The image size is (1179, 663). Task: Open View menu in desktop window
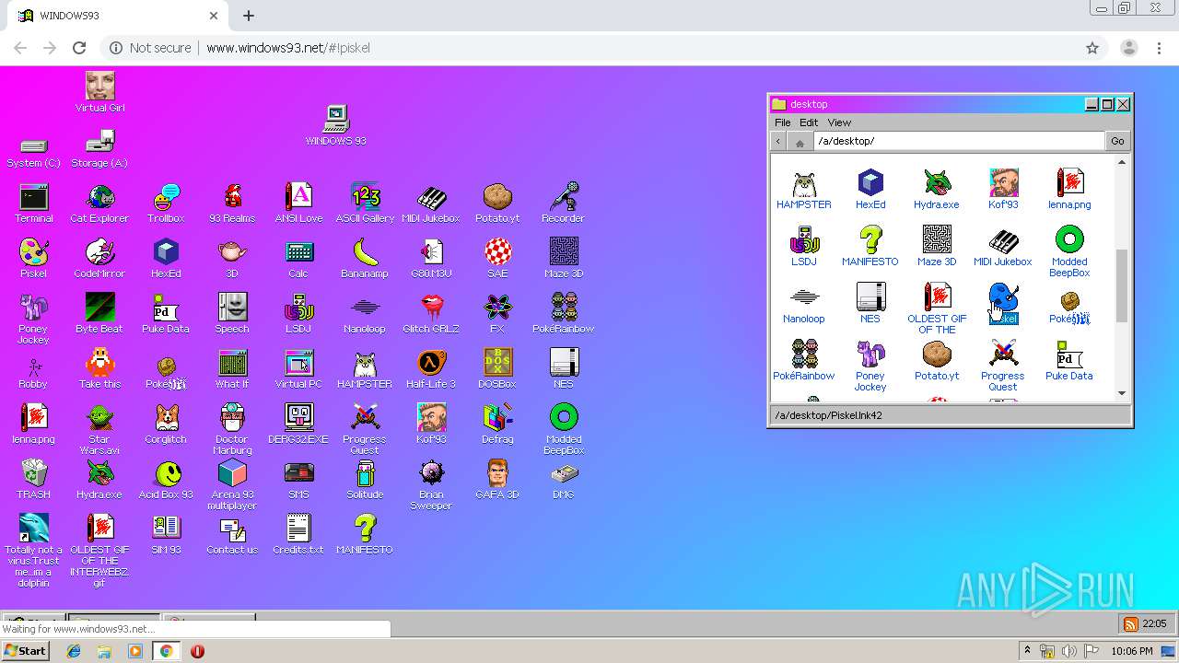tap(839, 122)
